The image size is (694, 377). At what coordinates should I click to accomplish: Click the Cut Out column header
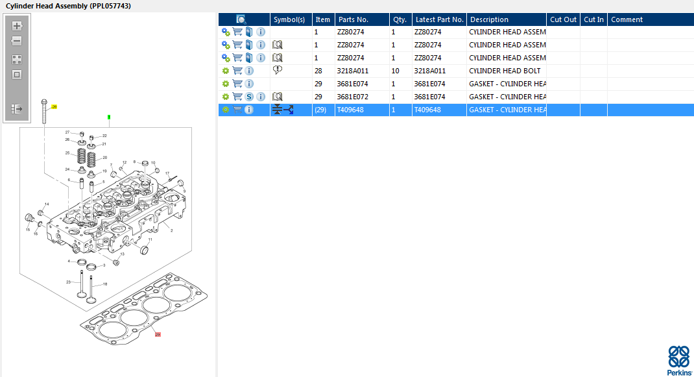(563, 19)
